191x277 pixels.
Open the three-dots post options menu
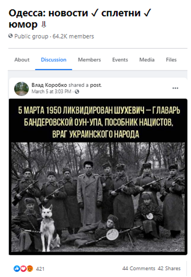tap(175, 88)
